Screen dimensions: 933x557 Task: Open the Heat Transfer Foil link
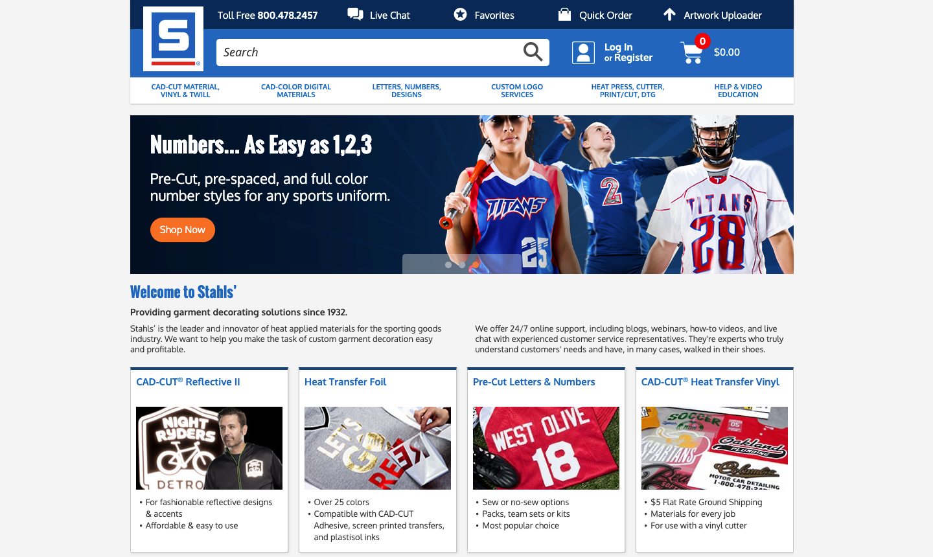click(345, 382)
